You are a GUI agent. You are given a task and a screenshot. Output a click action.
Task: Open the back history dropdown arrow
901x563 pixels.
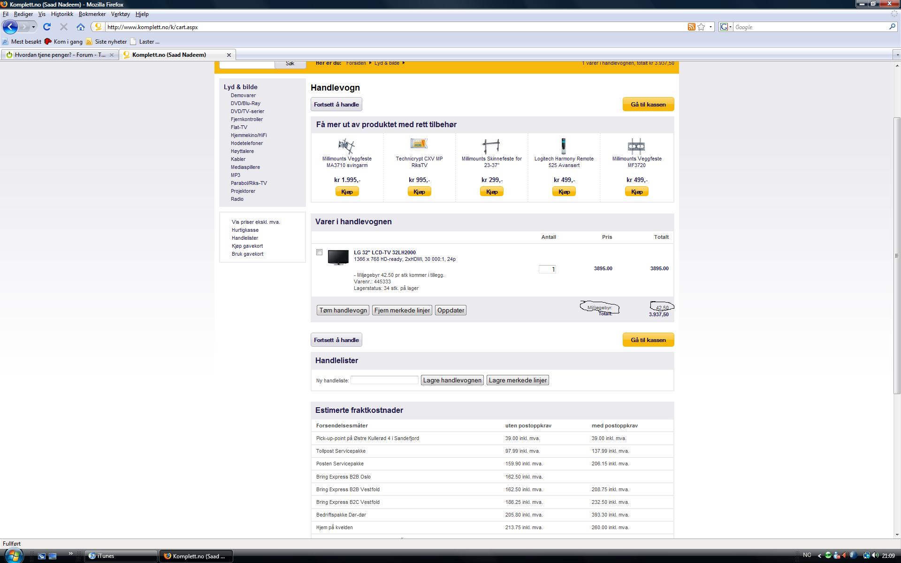point(33,27)
